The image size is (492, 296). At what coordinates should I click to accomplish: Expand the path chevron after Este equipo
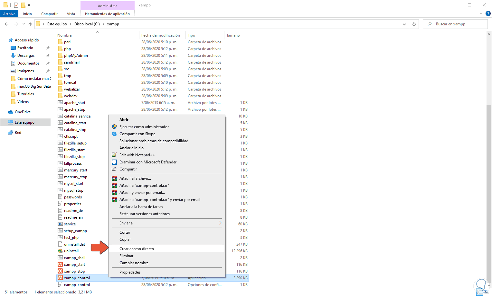(x=71, y=24)
